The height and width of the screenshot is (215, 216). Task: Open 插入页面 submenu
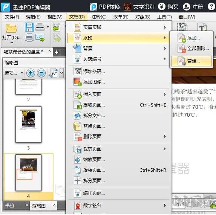coord(118,95)
